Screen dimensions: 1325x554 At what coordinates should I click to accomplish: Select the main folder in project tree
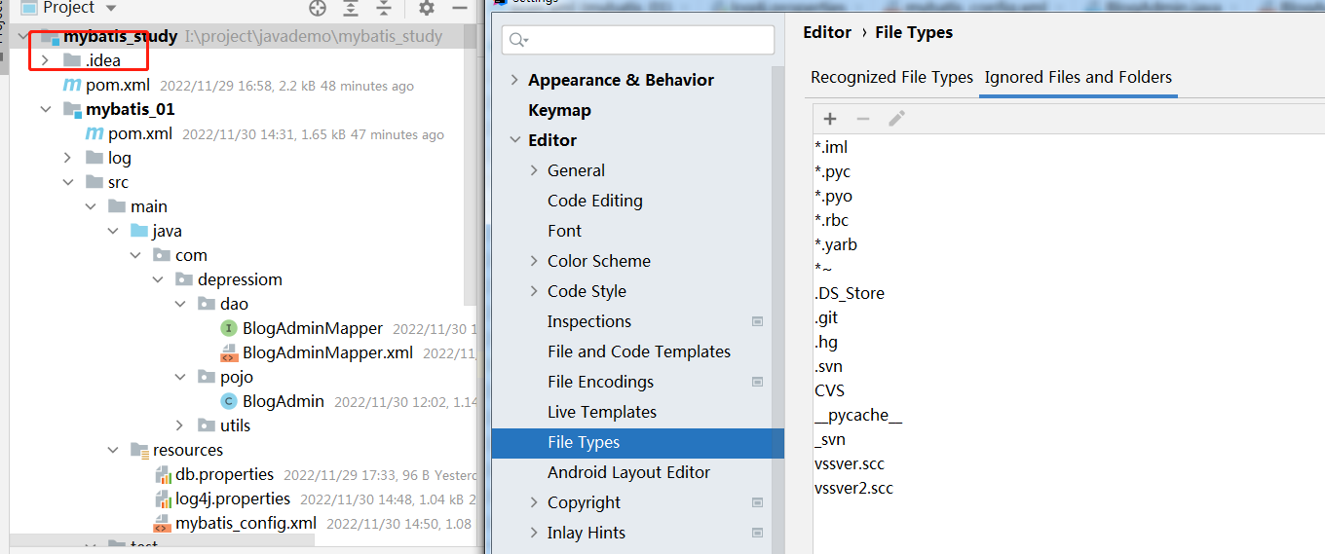(x=149, y=206)
